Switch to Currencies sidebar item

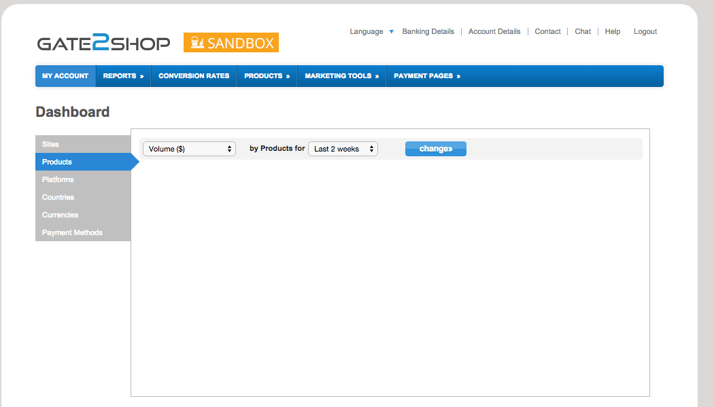click(x=83, y=215)
